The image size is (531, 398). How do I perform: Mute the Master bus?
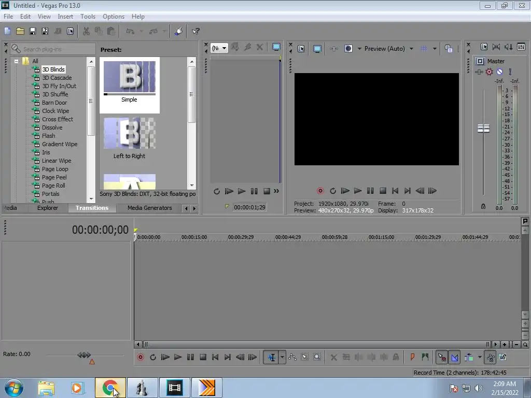point(499,72)
